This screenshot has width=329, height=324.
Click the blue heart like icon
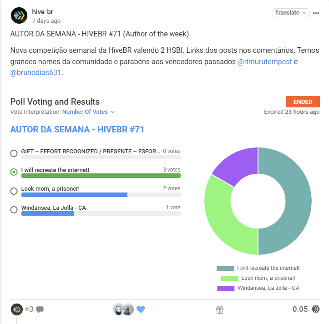pyautogui.click(x=141, y=309)
